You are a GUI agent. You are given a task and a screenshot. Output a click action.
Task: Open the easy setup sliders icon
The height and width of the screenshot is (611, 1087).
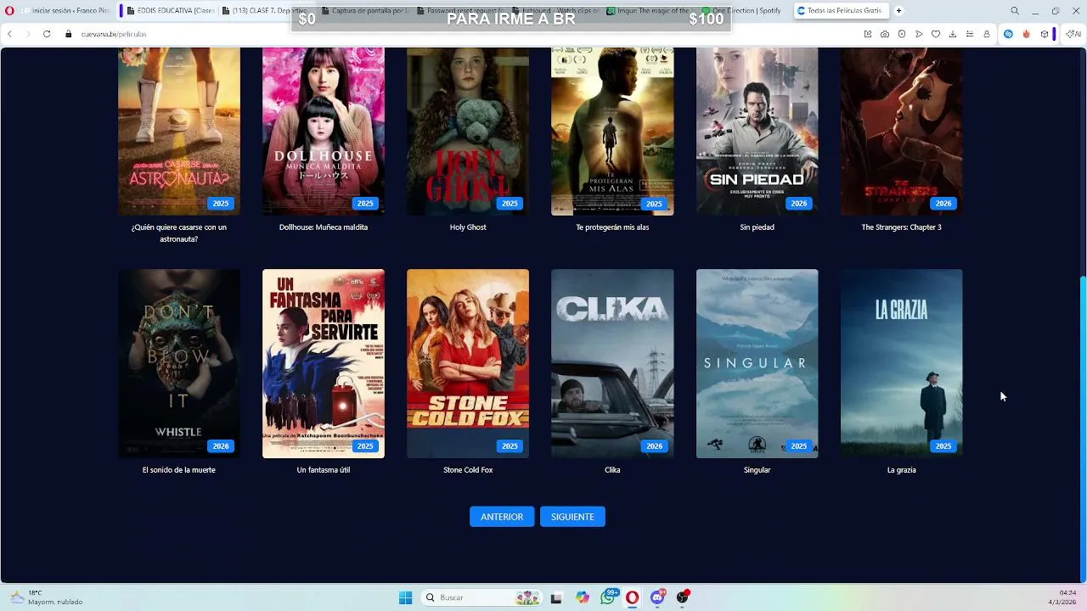click(x=970, y=34)
